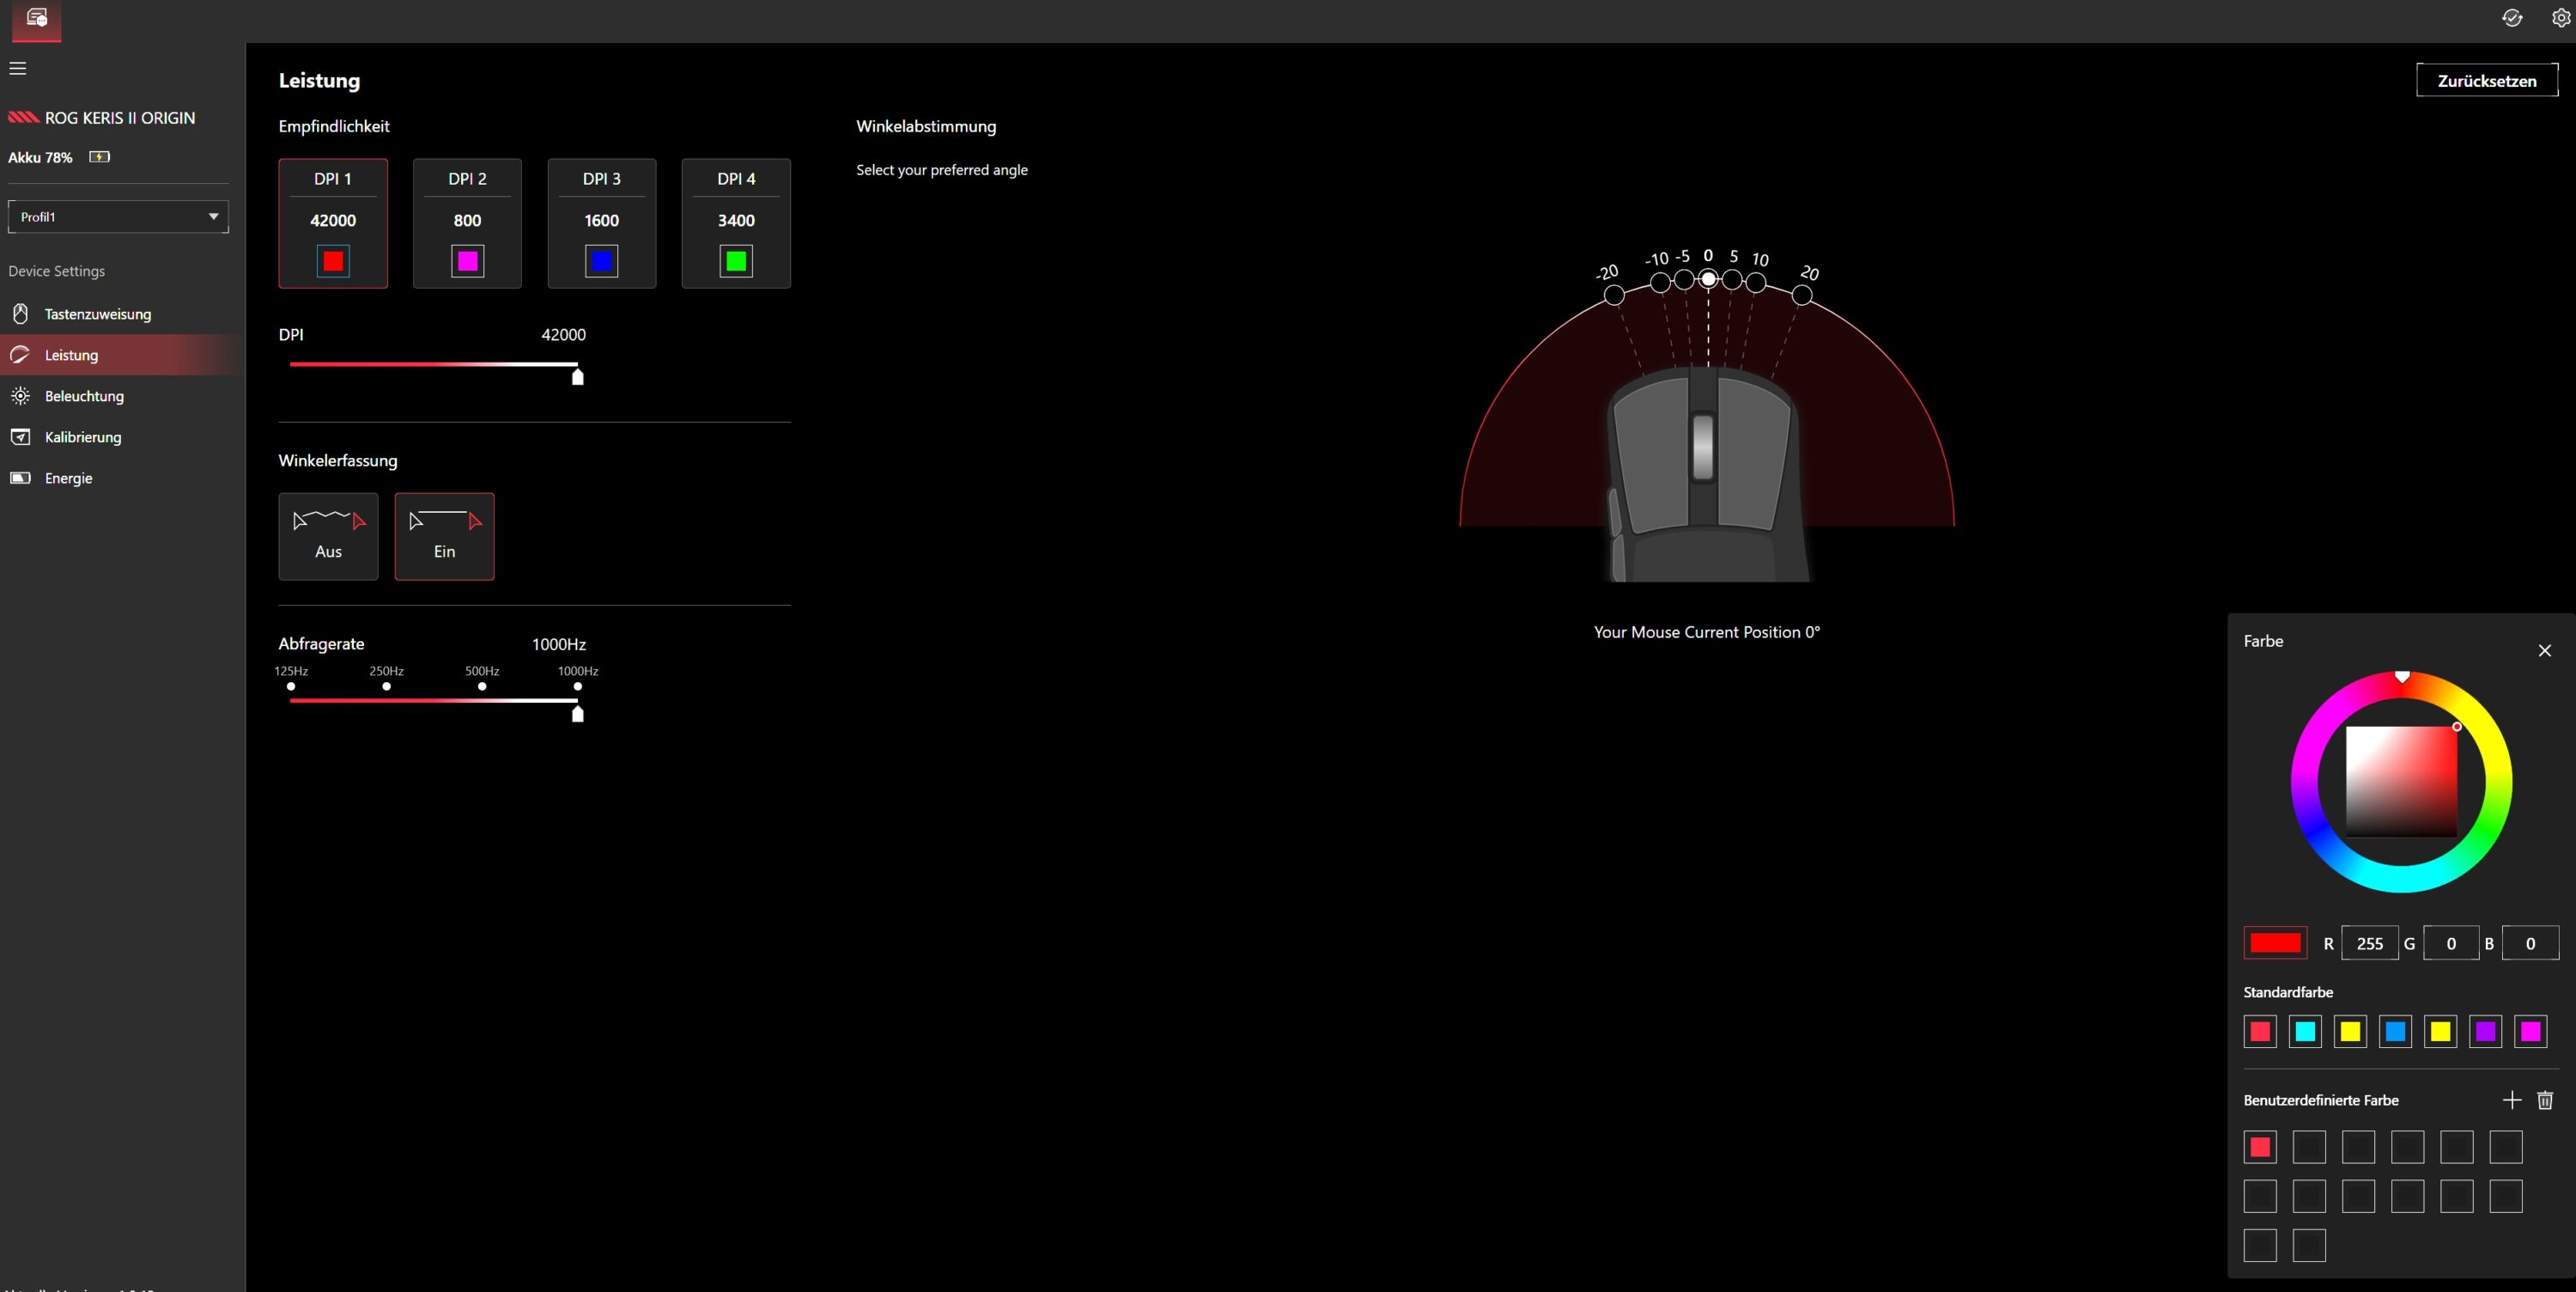
Task: Expand the Profil1 profile dropdown
Action: pyautogui.click(x=118, y=217)
